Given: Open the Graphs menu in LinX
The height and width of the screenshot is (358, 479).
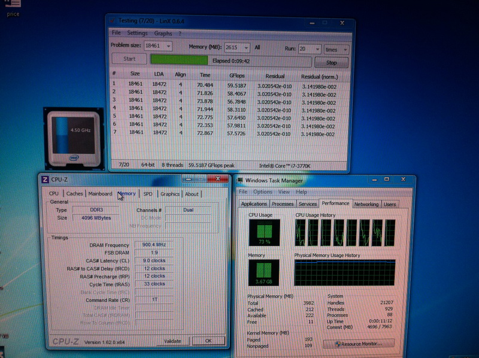Looking at the screenshot, I should point(163,33).
